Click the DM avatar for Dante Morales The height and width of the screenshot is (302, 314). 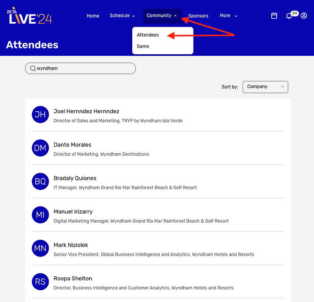pyautogui.click(x=40, y=148)
